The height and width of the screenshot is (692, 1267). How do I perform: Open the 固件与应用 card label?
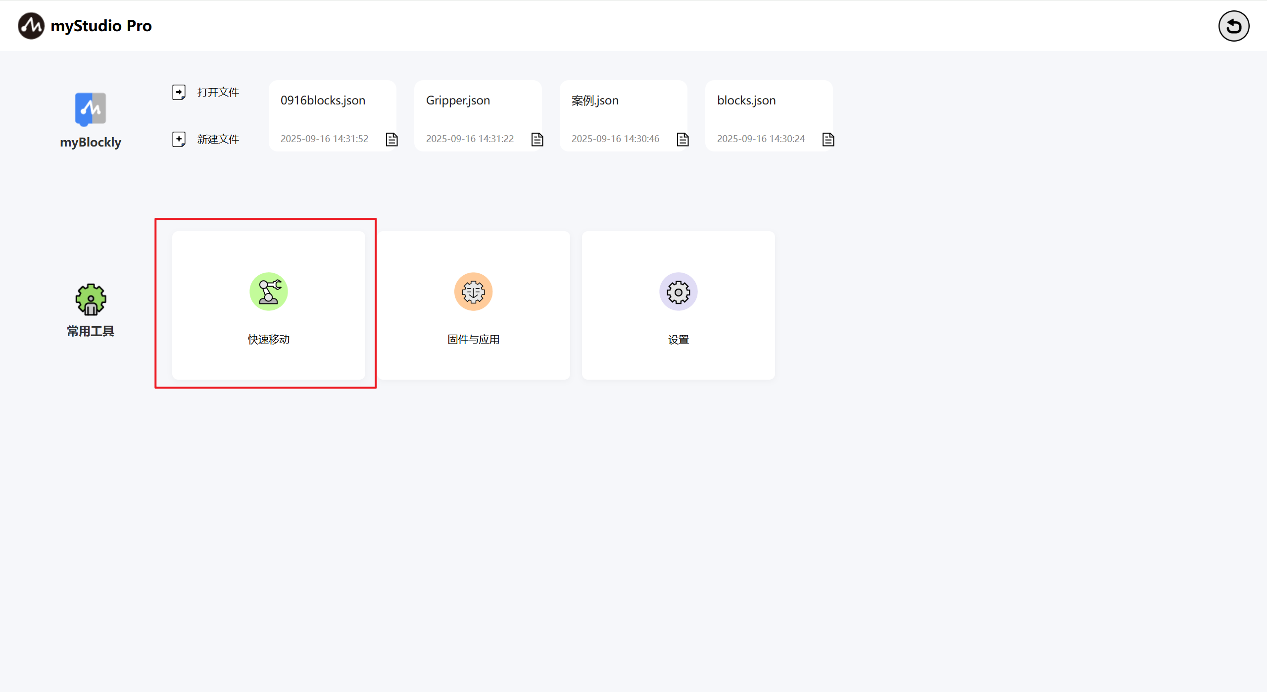pyautogui.click(x=473, y=340)
